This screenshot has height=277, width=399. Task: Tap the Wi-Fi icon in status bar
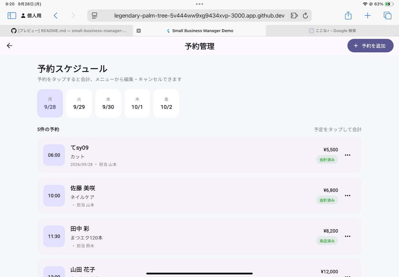click(x=365, y=4)
